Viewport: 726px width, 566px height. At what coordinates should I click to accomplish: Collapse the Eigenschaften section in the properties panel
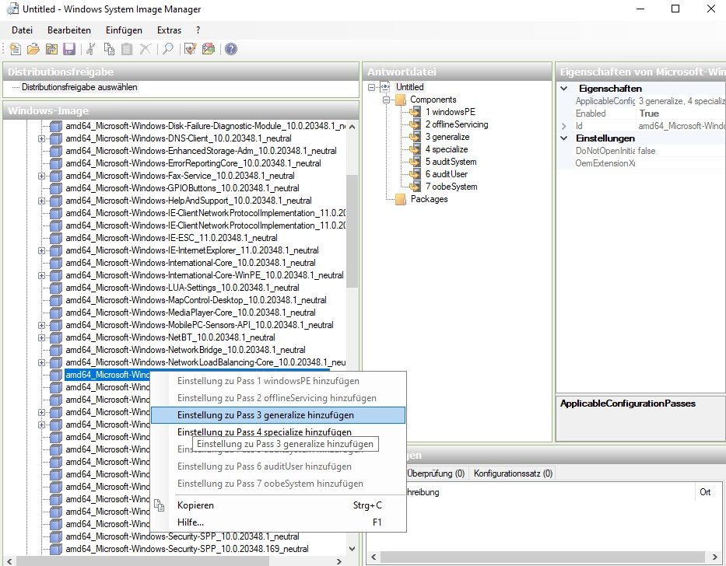[563, 88]
